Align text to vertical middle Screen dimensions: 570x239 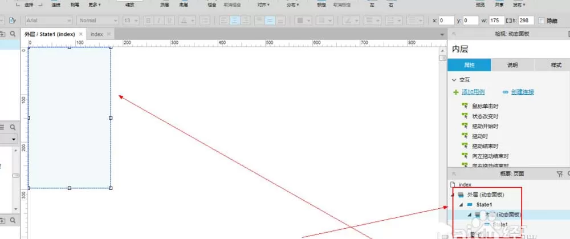pos(270,21)
